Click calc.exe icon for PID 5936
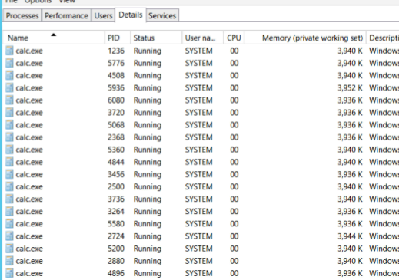Screen dimensions: 399x280 tap(9, 87)
